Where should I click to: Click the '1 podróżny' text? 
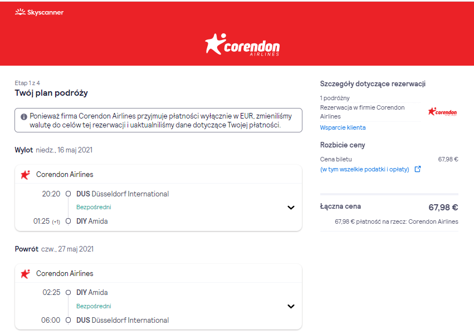[335, 98]
